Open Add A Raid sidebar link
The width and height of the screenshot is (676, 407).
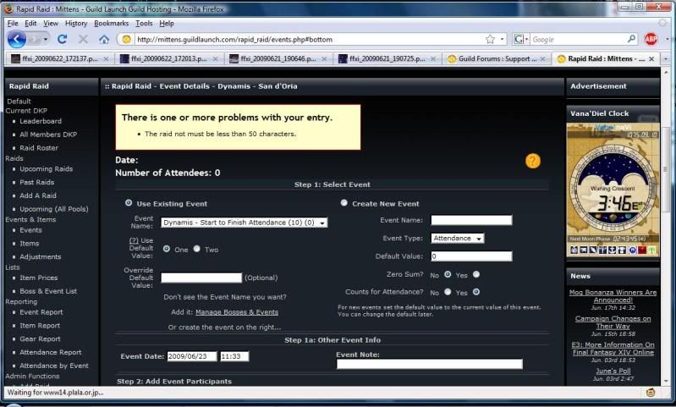pos(38,195)
